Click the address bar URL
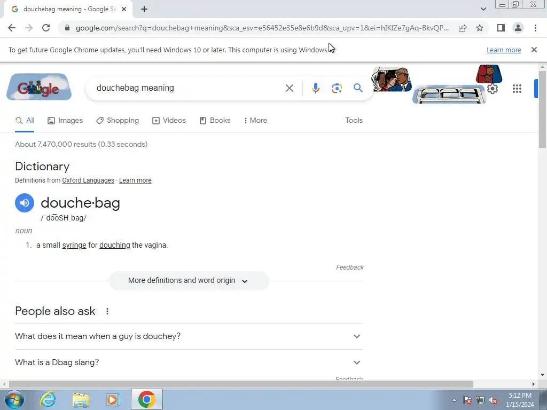 262,28
